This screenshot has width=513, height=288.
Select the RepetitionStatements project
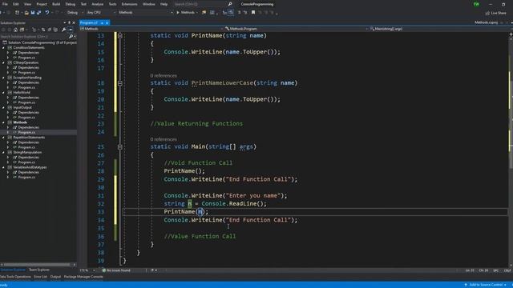[29, 138]
